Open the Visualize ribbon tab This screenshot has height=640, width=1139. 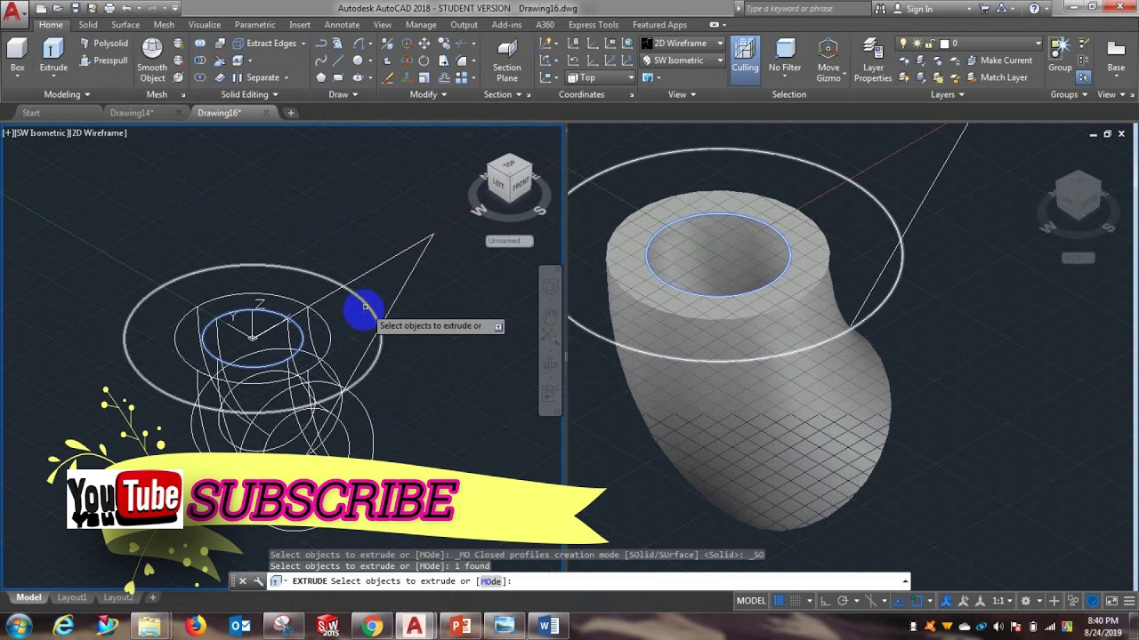pos(204,25)
